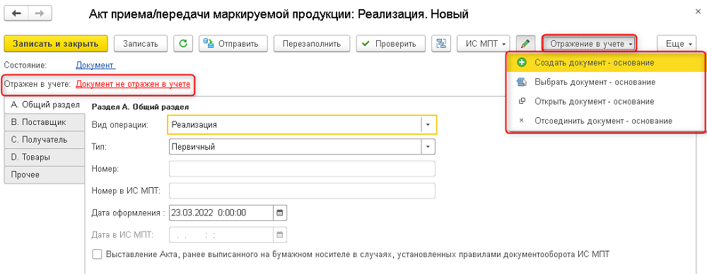Choose Выбрать документ - основание

click(606, 82)
